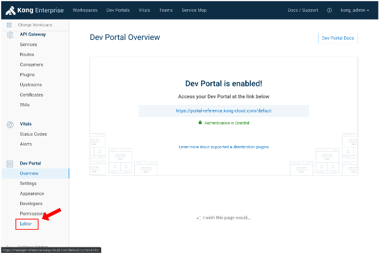Click the API Gateway section icon
The image size is (379, 253).
click(x=10, y=35)
